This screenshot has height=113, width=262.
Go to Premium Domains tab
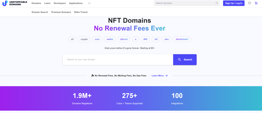[x=61, y=12]
